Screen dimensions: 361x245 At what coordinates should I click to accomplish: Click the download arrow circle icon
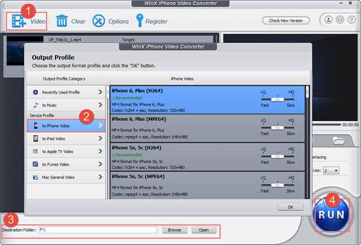(328, 20)
